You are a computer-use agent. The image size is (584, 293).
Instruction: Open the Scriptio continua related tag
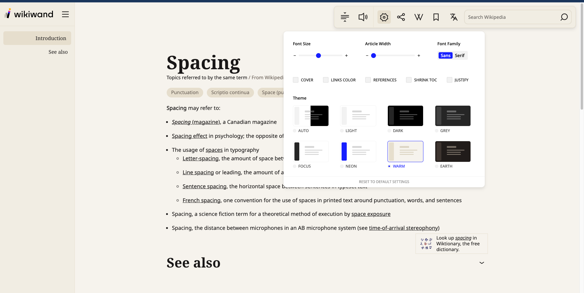(230, 92)
